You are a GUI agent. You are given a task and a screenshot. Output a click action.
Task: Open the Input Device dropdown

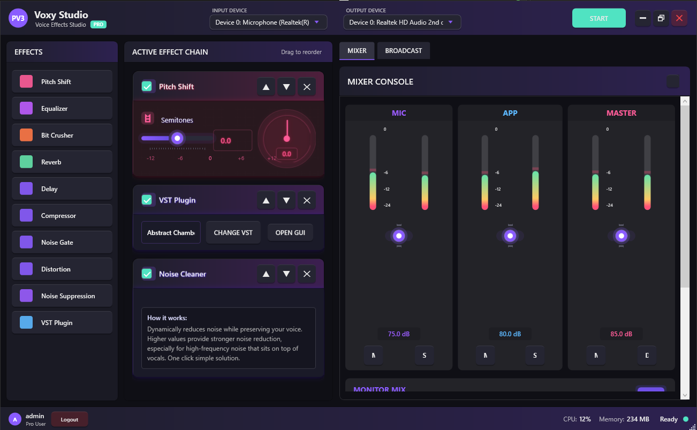[268, 22]
